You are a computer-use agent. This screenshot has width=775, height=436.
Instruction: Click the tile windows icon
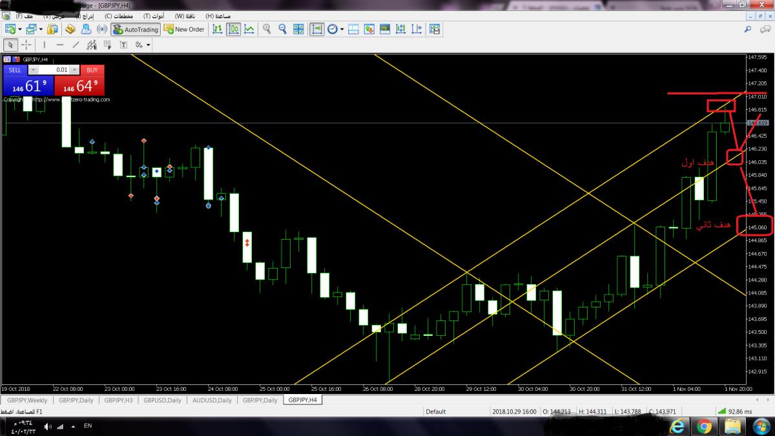pos(298,29)
